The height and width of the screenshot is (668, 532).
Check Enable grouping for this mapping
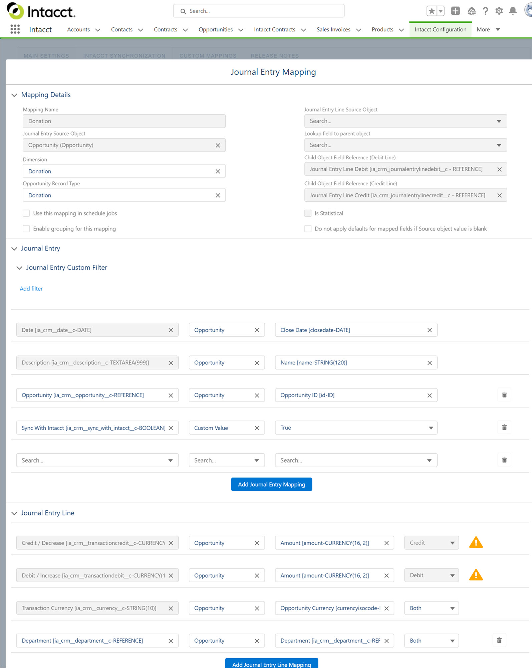26,229
